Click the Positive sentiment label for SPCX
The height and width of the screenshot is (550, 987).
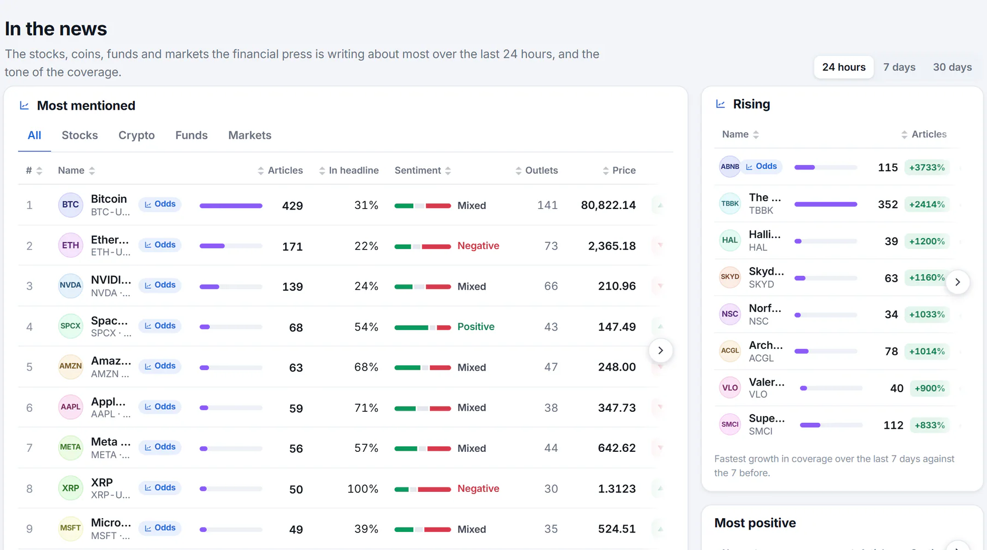[x=476, y=327]
